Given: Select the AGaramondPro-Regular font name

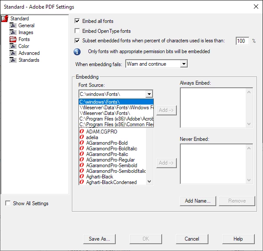Looking at the screenshot, I should point(110,160).
